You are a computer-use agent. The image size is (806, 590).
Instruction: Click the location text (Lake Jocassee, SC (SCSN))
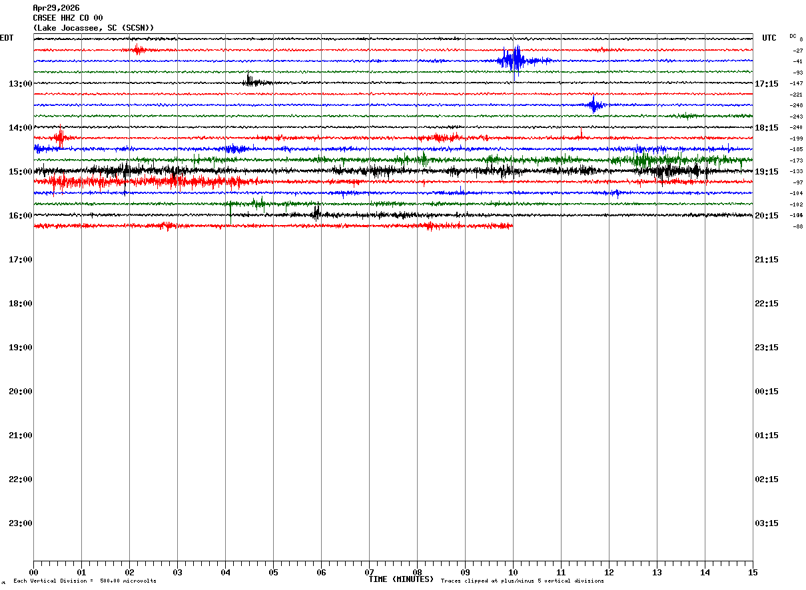pyautogui.click(x=93, y=28)
